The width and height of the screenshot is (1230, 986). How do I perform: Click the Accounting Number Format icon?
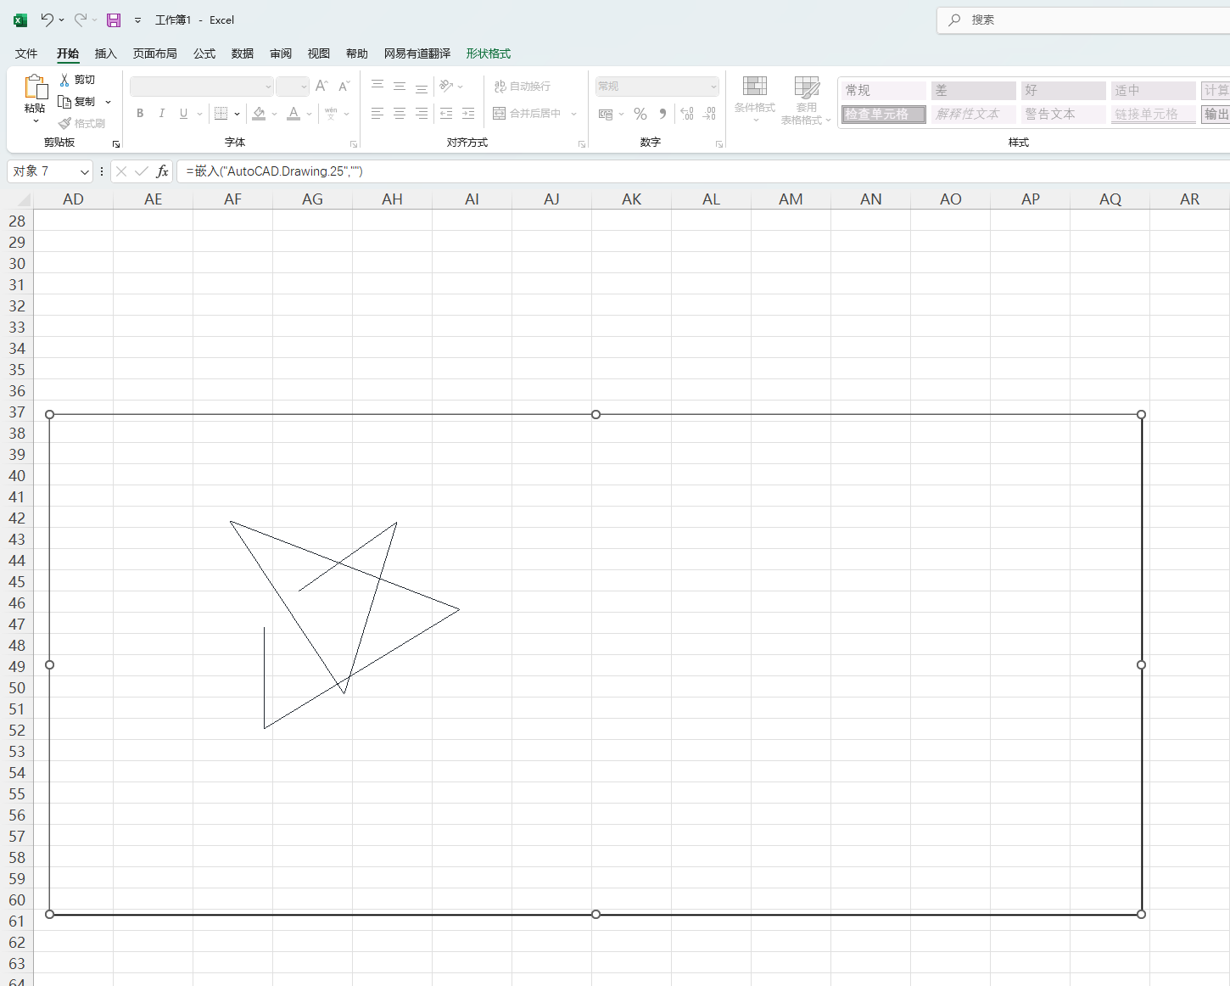coord(606,114)
